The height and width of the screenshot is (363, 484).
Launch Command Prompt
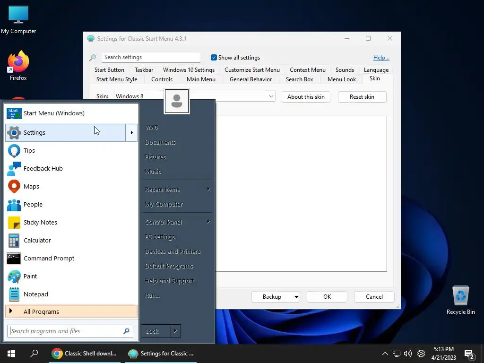tap(71, 258)
